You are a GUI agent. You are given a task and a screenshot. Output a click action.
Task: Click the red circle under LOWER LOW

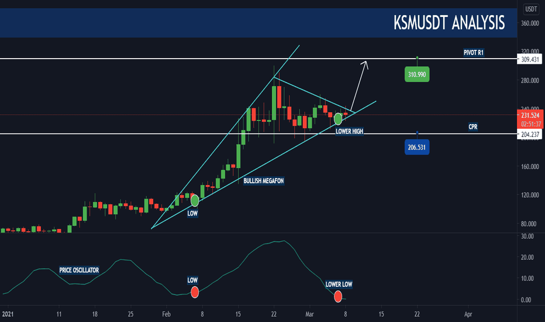(338, 297)
